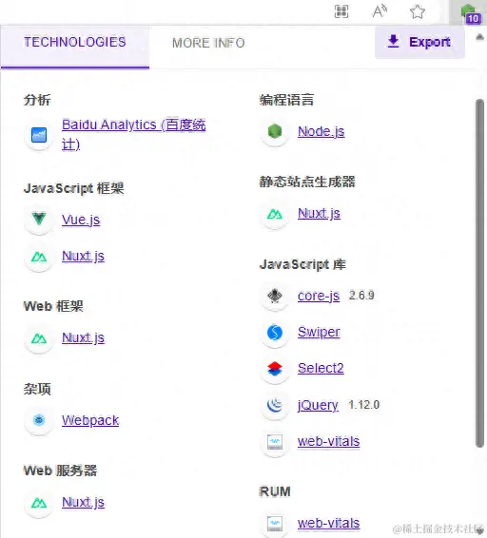Screen dimensions: 487x538
Task: Click the 静态站点生成器 category heading
Action: pos(307,182)
